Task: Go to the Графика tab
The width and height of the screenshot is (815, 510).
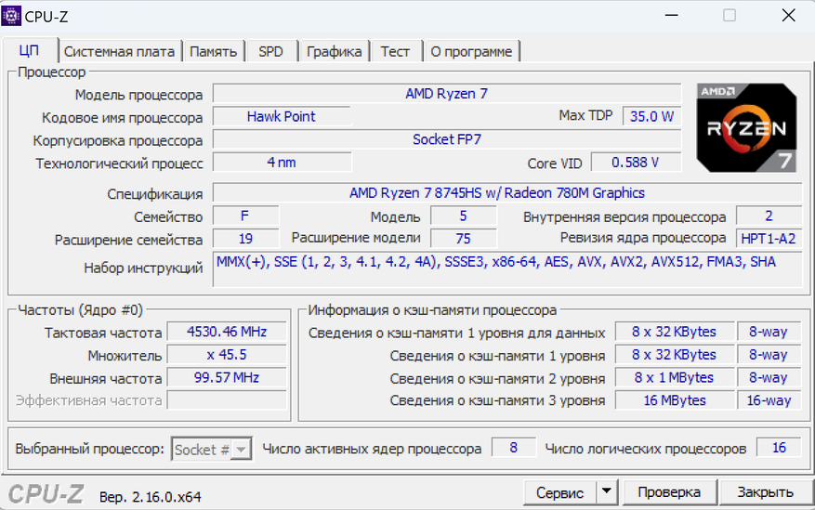Action: coord(334,52)
